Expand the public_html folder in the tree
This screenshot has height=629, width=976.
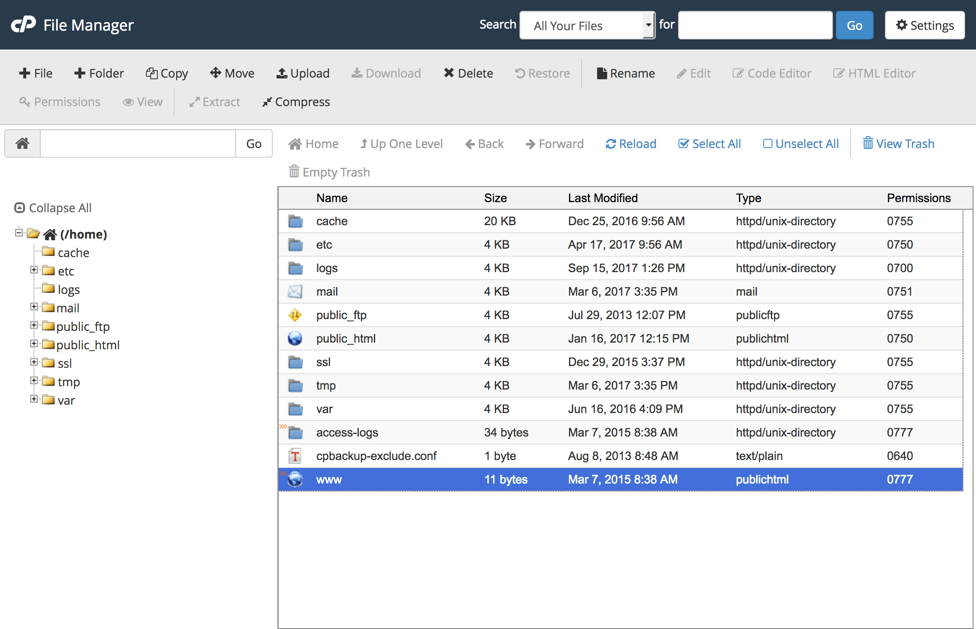(x=34, y=344)
